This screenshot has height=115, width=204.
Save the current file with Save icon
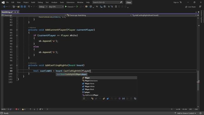pos(22,6)
